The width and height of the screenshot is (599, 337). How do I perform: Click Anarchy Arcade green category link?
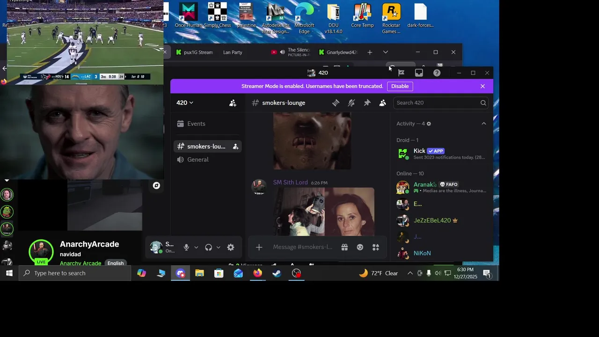80,263
